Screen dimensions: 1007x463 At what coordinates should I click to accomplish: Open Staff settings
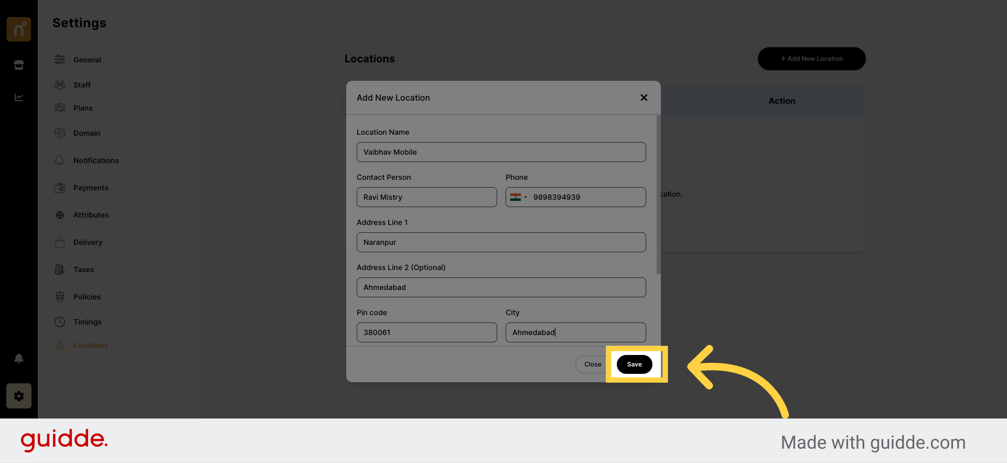point(82,85)
